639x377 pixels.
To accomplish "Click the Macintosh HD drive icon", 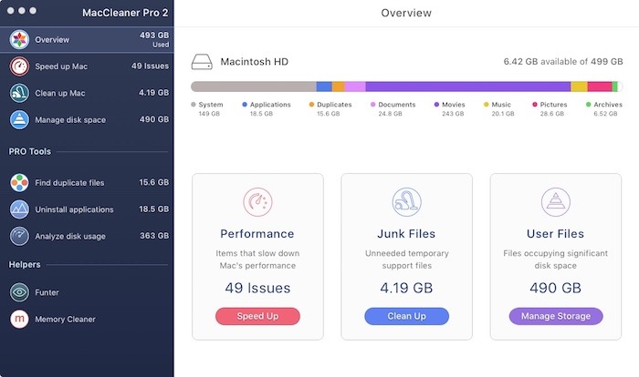I will pos(202,62).
